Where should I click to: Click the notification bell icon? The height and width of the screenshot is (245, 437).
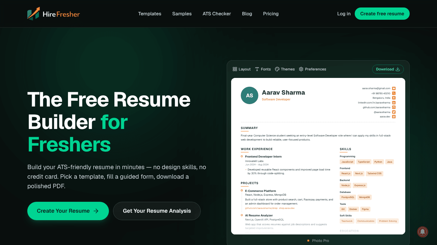(423, 232)
